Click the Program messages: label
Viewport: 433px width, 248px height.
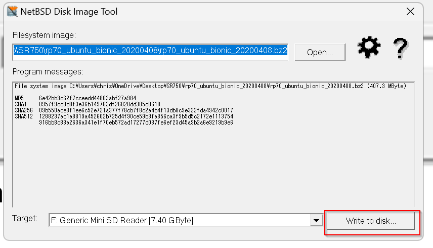pyautogui.click(x=48, y=72)
